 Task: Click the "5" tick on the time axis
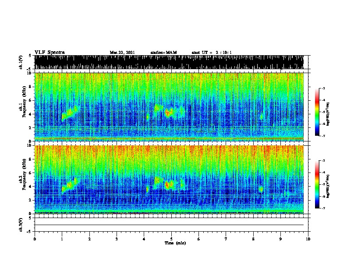(171, 239)
